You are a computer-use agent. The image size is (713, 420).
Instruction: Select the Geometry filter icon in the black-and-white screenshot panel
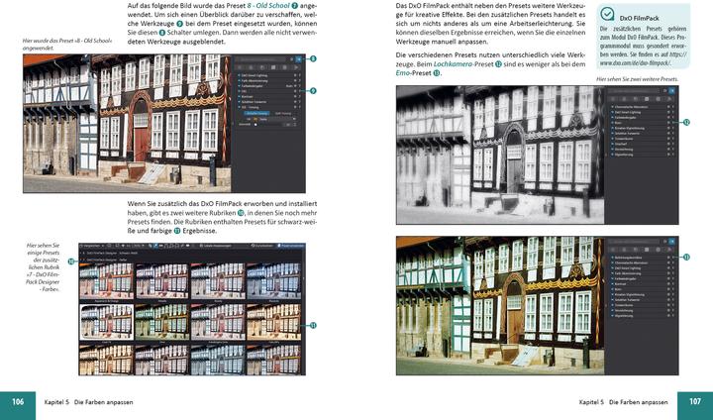pyautogui.click(x=647, y=99)
